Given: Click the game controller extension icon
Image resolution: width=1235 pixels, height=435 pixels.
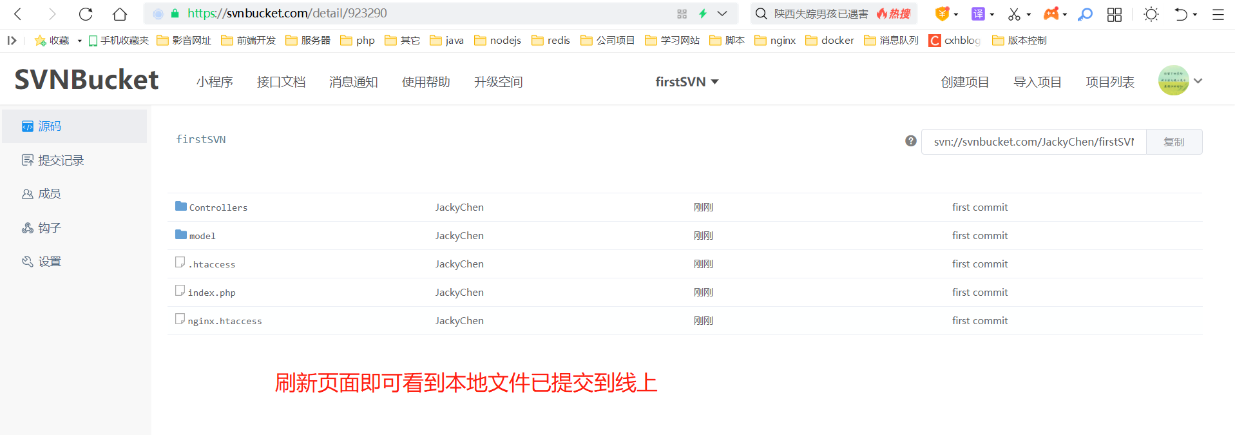Looking at the screenshot, I should (x=1051, y=14).
